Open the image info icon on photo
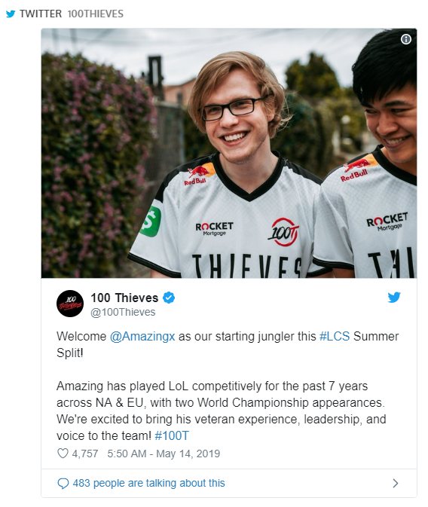 [x=406, y=39]
